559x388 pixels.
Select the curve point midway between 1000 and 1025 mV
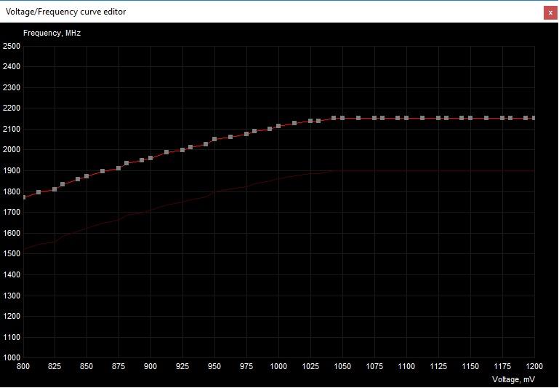pos(294,123)
